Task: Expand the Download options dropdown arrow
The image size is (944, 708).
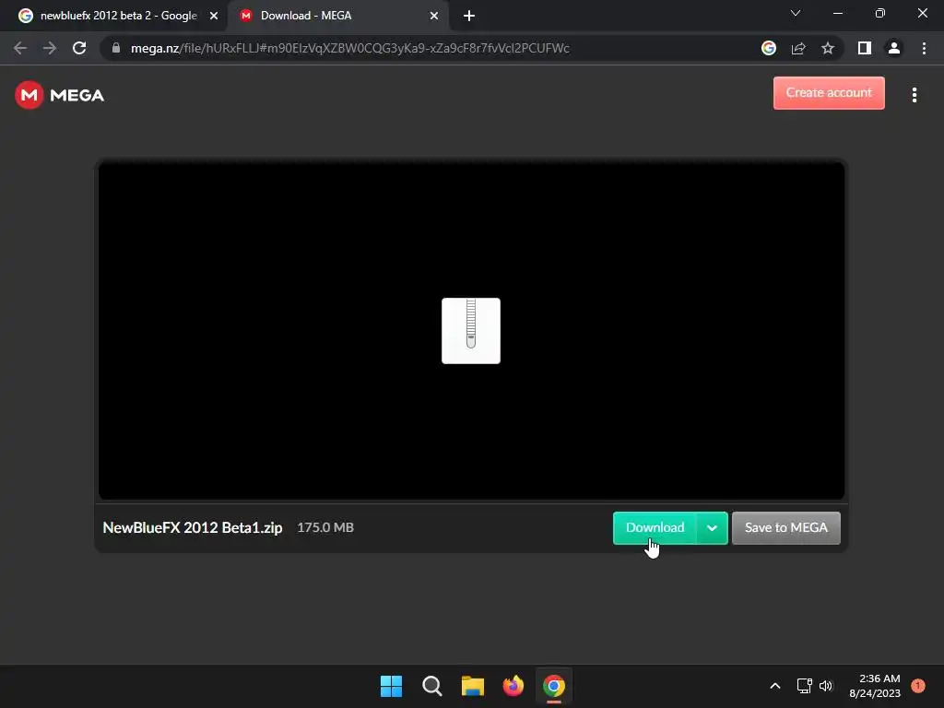Action: coord(713,528)
